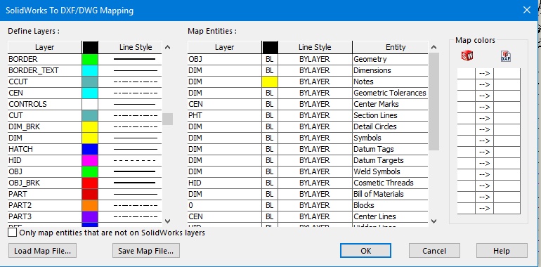Click CEN layer cell for Center Lines
541x267 pixels.
[x=224, y=216]
